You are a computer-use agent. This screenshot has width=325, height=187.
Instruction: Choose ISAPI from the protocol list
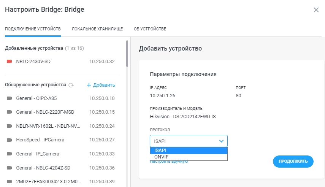pos(189,150)
